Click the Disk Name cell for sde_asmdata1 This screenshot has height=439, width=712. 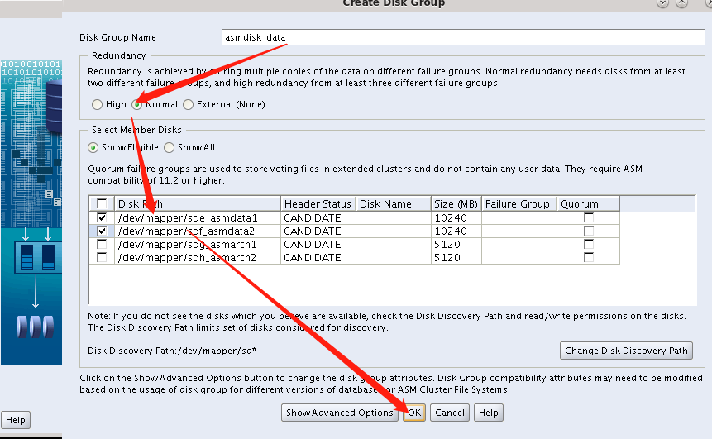pyautogui.click(x=394, y=218)
